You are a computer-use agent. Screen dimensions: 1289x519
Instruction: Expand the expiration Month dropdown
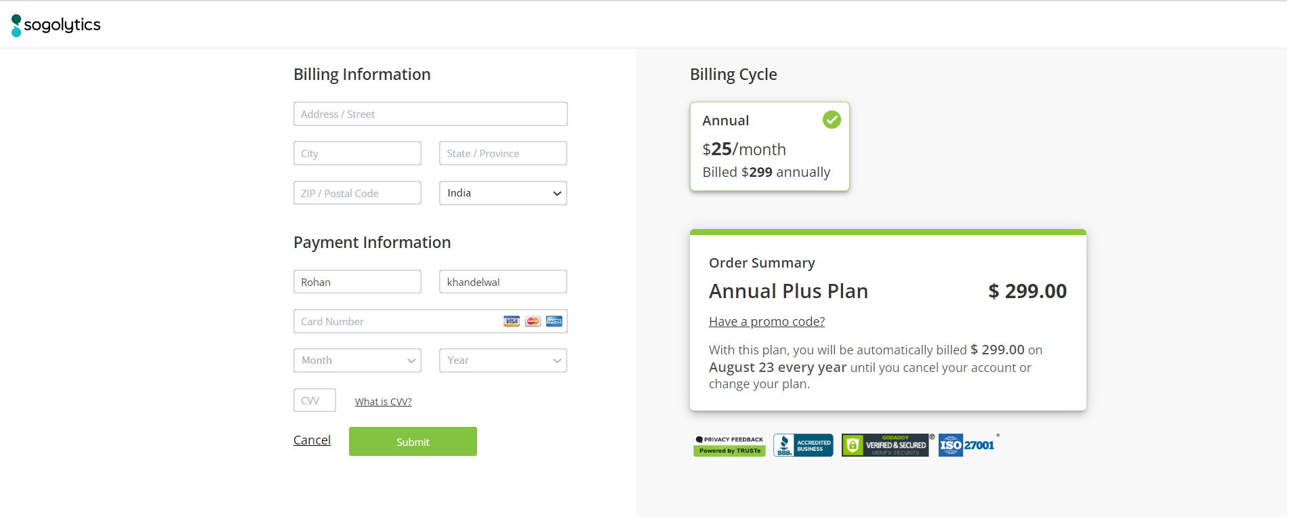[x=357, y=360]
